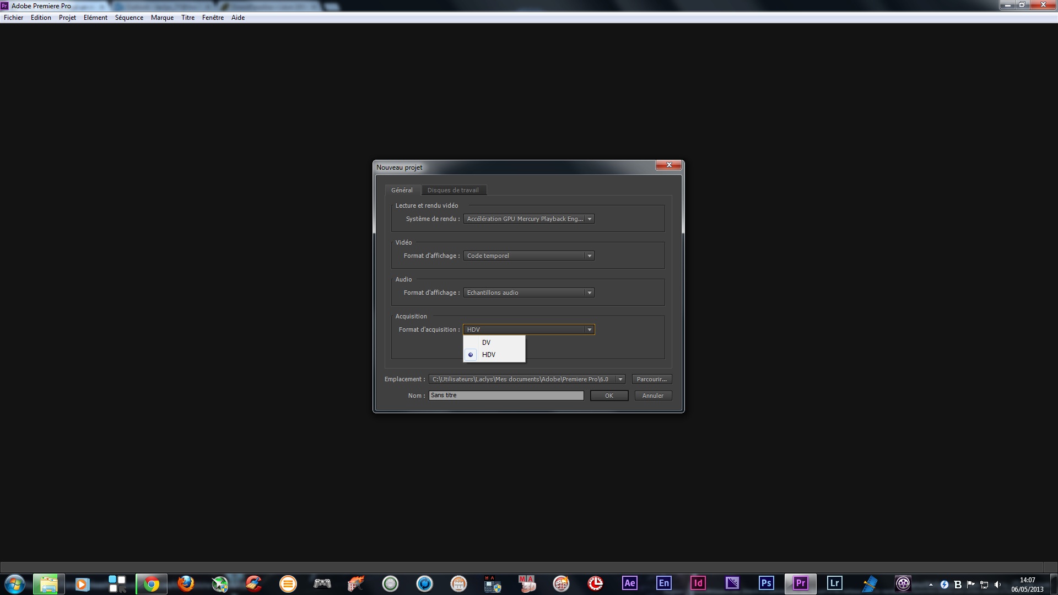Click the Premiere Pro taskbar icon
The width and height of the screenshot is (1058, 595).
[800, 583]
